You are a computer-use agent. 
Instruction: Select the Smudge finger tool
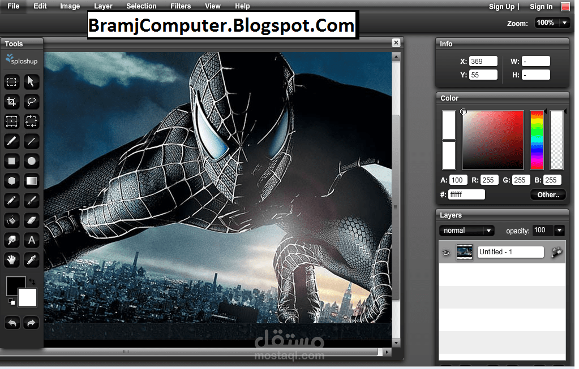pos(11,240)
